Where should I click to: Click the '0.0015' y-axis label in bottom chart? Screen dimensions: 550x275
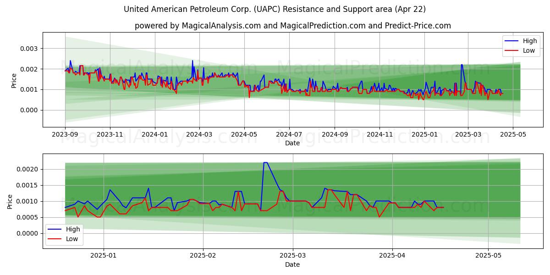(28, 186)
